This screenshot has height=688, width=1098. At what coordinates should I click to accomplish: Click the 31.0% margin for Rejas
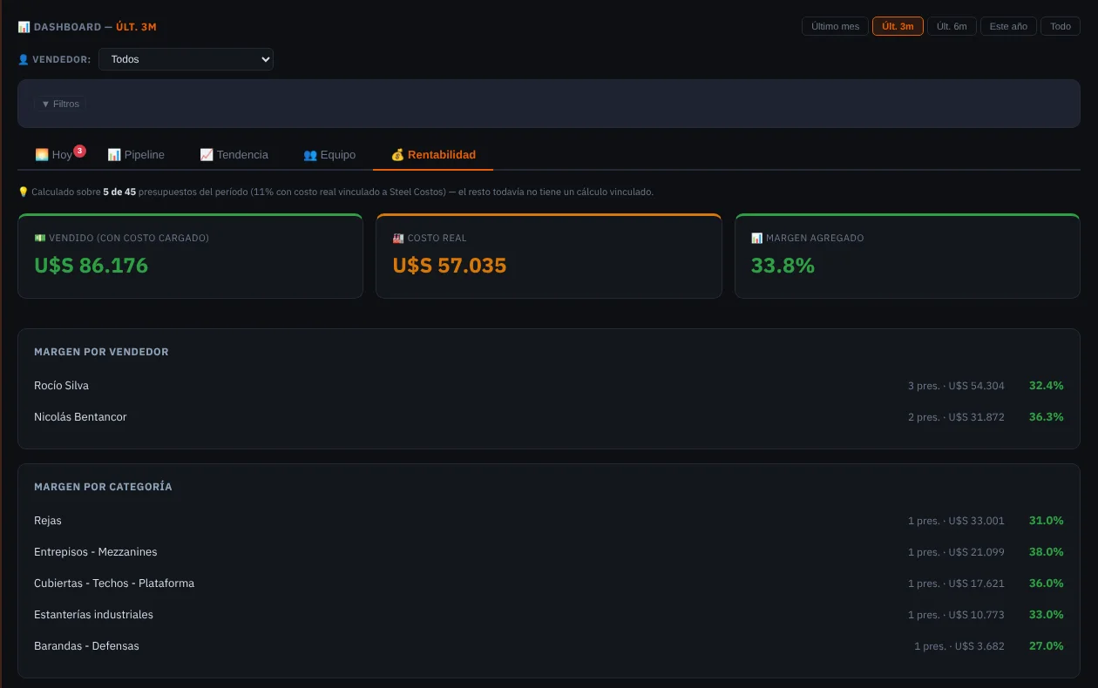[x=1046, y=520]
